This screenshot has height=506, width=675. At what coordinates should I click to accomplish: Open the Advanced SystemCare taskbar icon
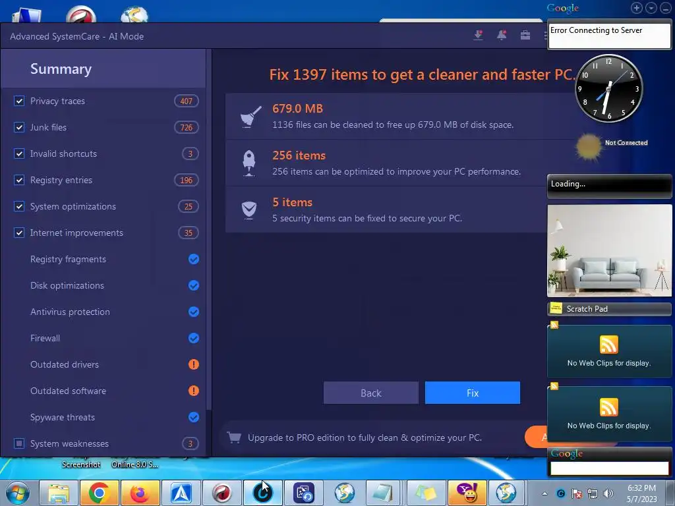262,493
